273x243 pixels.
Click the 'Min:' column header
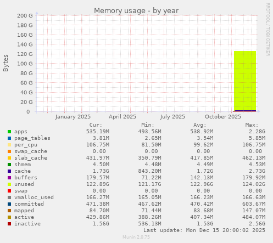[x=148, y=125]
